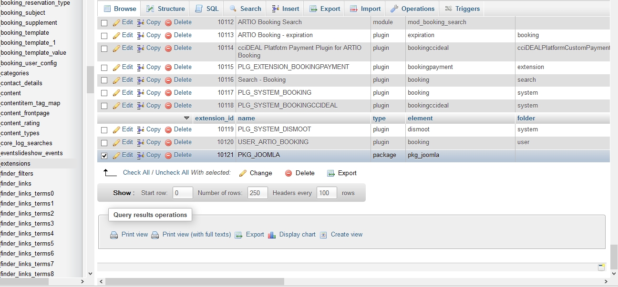Click the Check All link
The image size is (618, 287).
coord(136,172)
